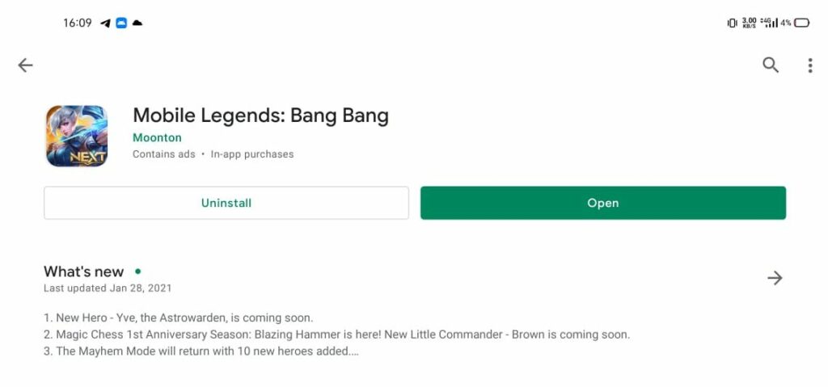
Task: Tap the black cloud status icon
Action: 137,23
